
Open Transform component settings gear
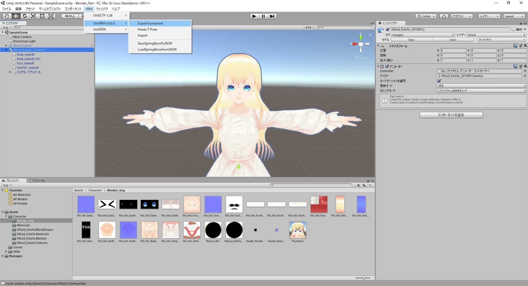[x=525, y=46]
